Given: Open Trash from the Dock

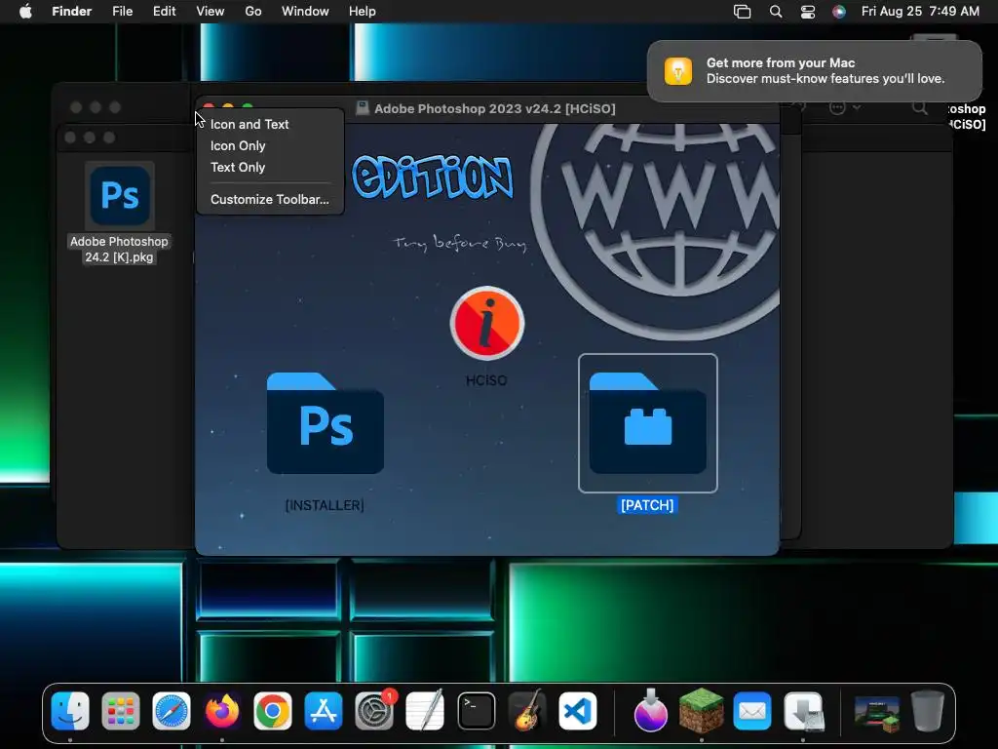Looking at the screenshot, I should click(928, 711).
